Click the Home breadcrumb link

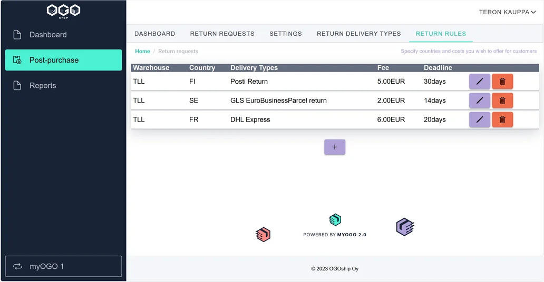click(142, 51)
